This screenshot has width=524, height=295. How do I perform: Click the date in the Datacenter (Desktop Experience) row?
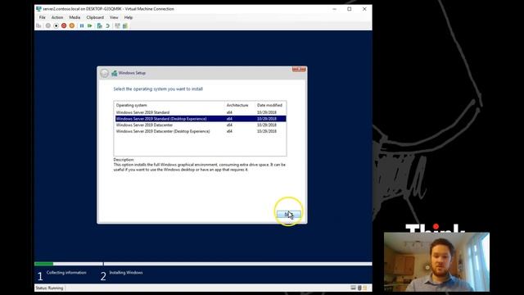coord(267,131)
